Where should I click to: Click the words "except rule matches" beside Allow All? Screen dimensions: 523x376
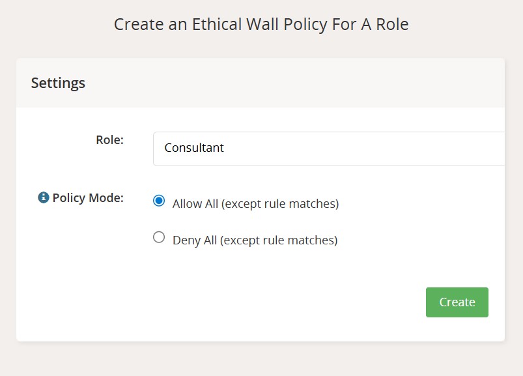[280, 204]
